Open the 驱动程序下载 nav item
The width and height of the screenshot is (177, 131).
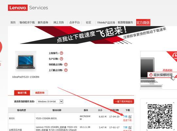(x=27, y=22)
